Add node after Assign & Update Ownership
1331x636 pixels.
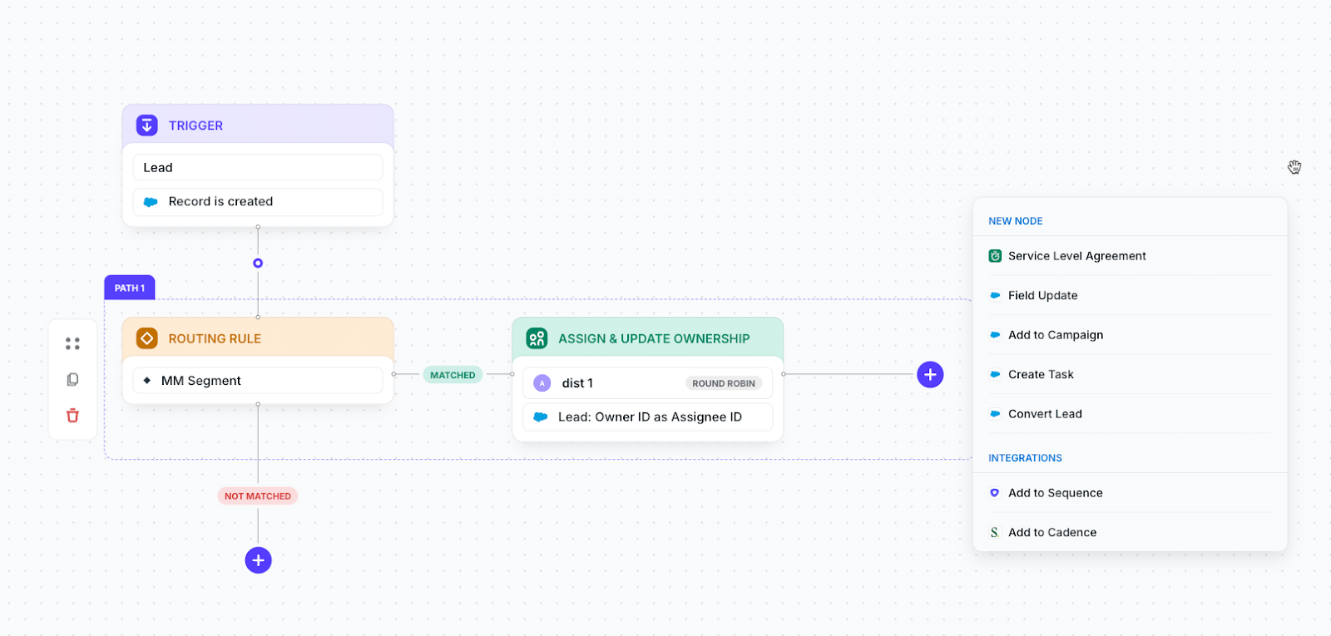(930, 375)
